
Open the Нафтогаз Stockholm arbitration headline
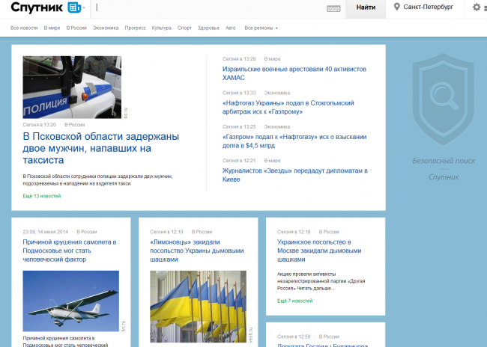288,107
